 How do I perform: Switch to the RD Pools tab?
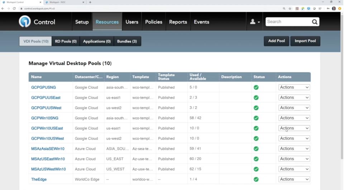[x=66, y=41]
